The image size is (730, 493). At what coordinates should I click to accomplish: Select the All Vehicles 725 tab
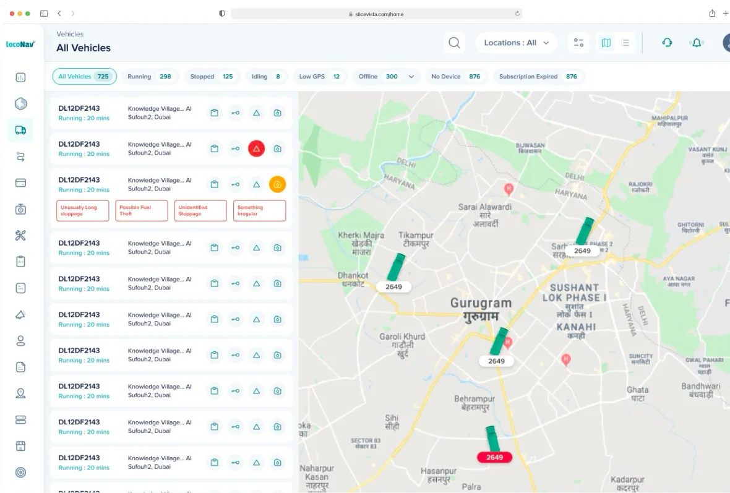[x=84, y=77]
